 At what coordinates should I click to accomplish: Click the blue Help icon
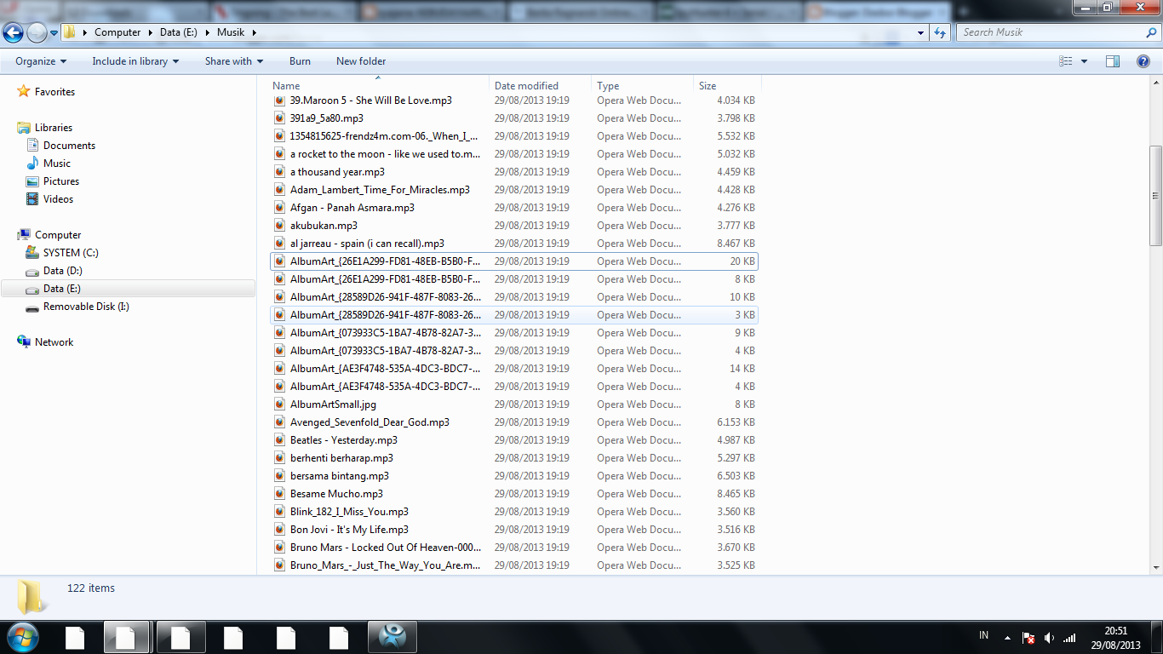tap(1143, 61)
